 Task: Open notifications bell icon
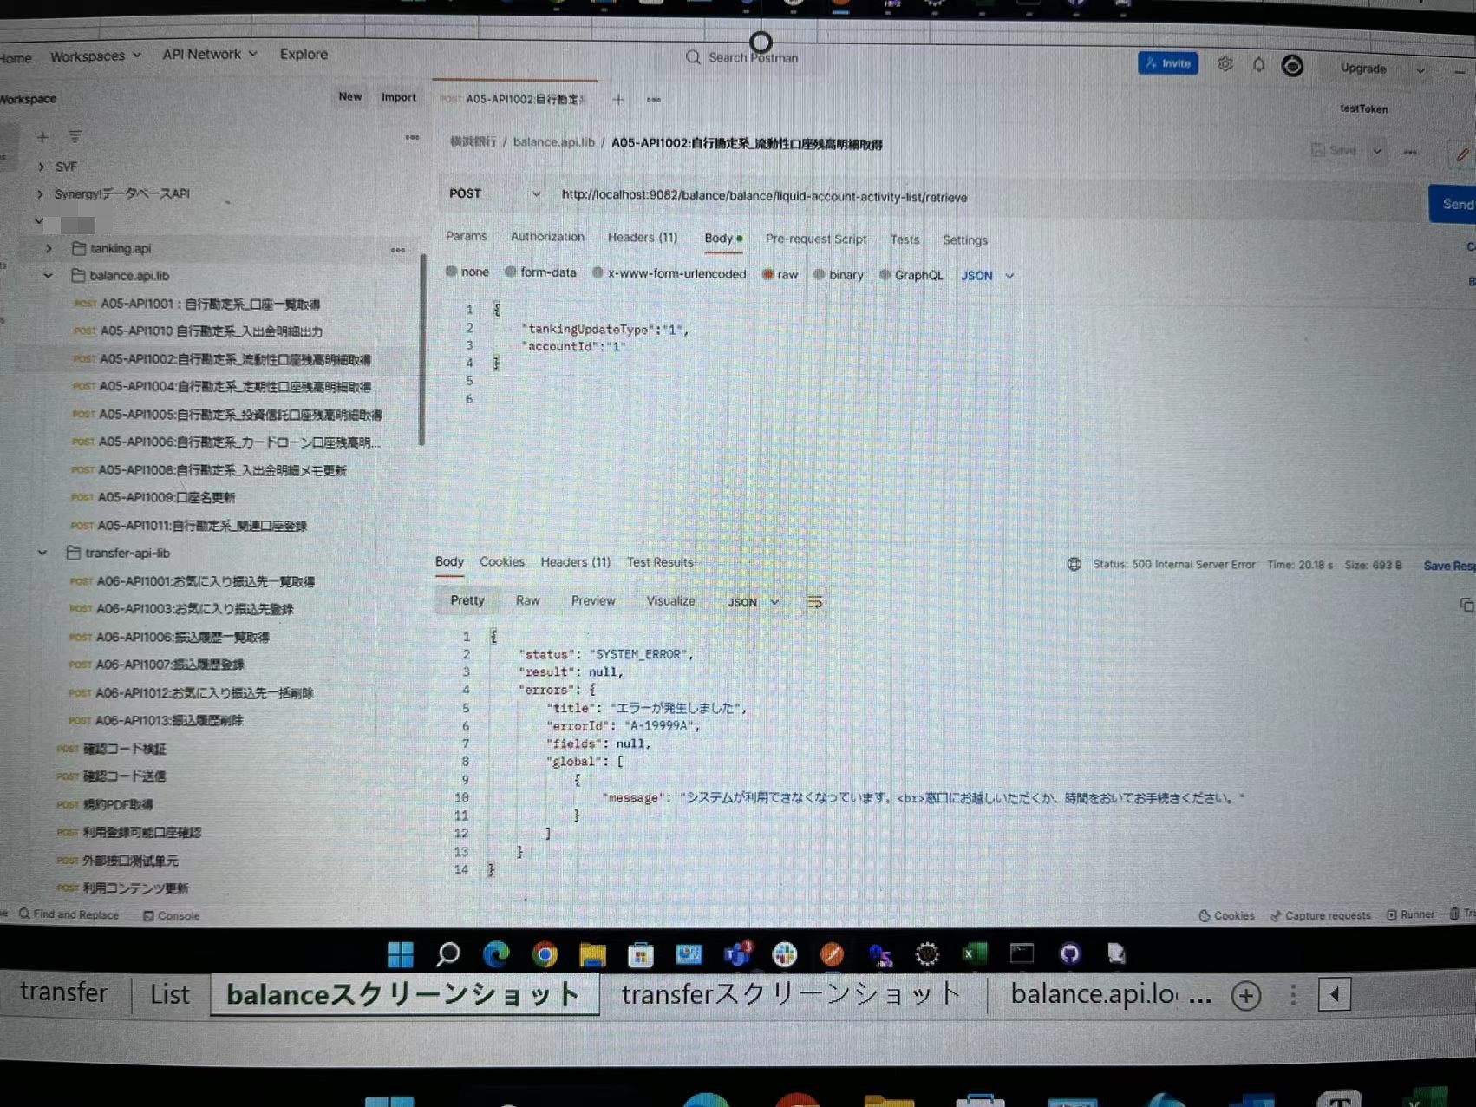point(1258,65)
